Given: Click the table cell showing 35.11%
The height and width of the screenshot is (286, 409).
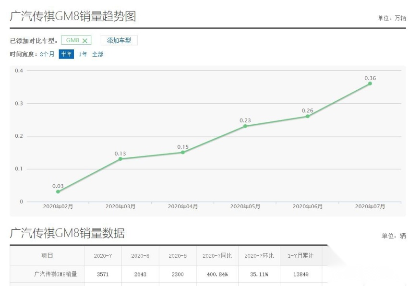Looking at the screenshot, I should pyautogui.click(x=259, y=274).
